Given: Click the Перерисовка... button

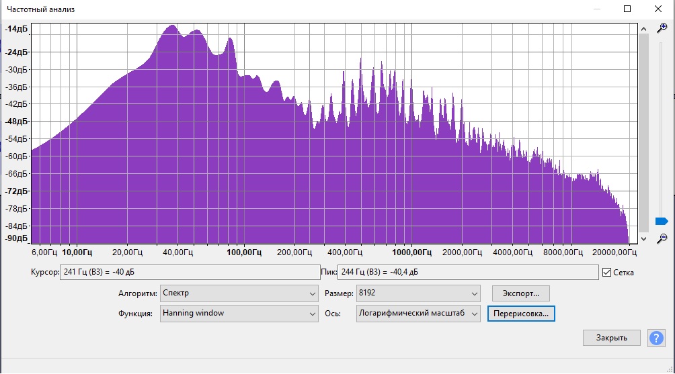Looking at the screenshot, I should tap(521, 314).
